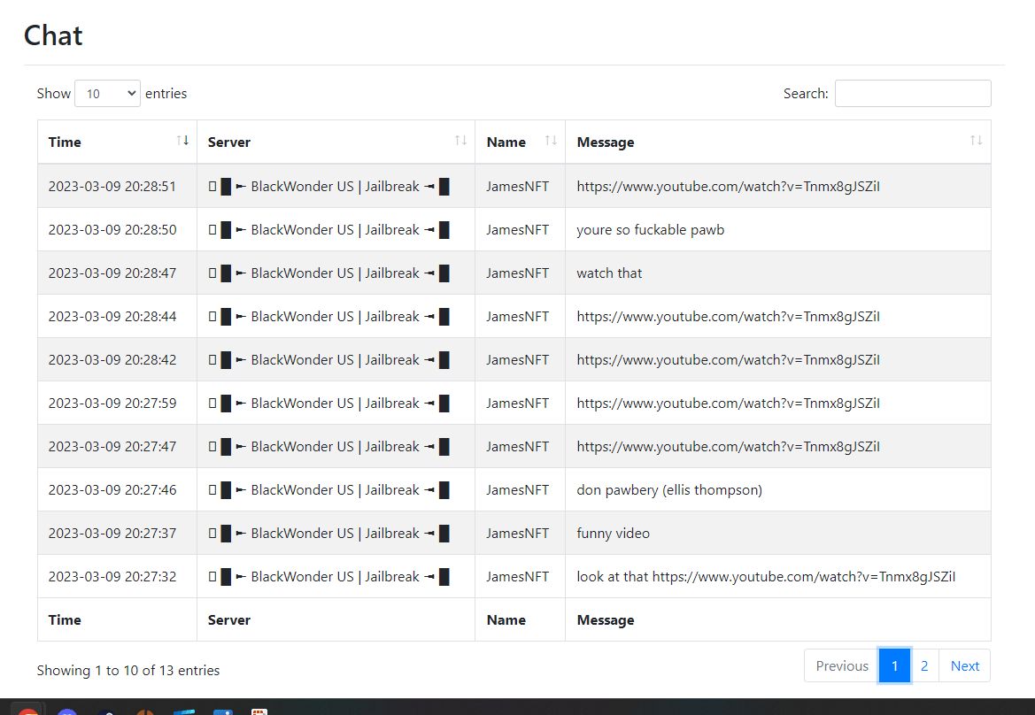Image resolution: width=1035 pixels, height=715 pixels.
Task: Select the timestamp 2023-03-09 20:27:59
Action: click(x=112, y=404)
